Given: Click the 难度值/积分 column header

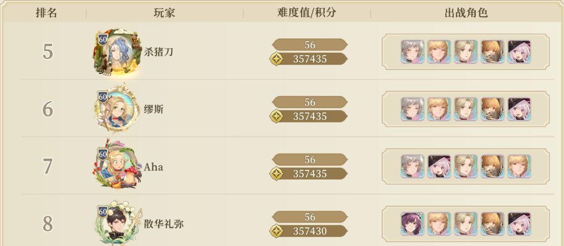Looking at the screenshot, I should click(306, 13).
